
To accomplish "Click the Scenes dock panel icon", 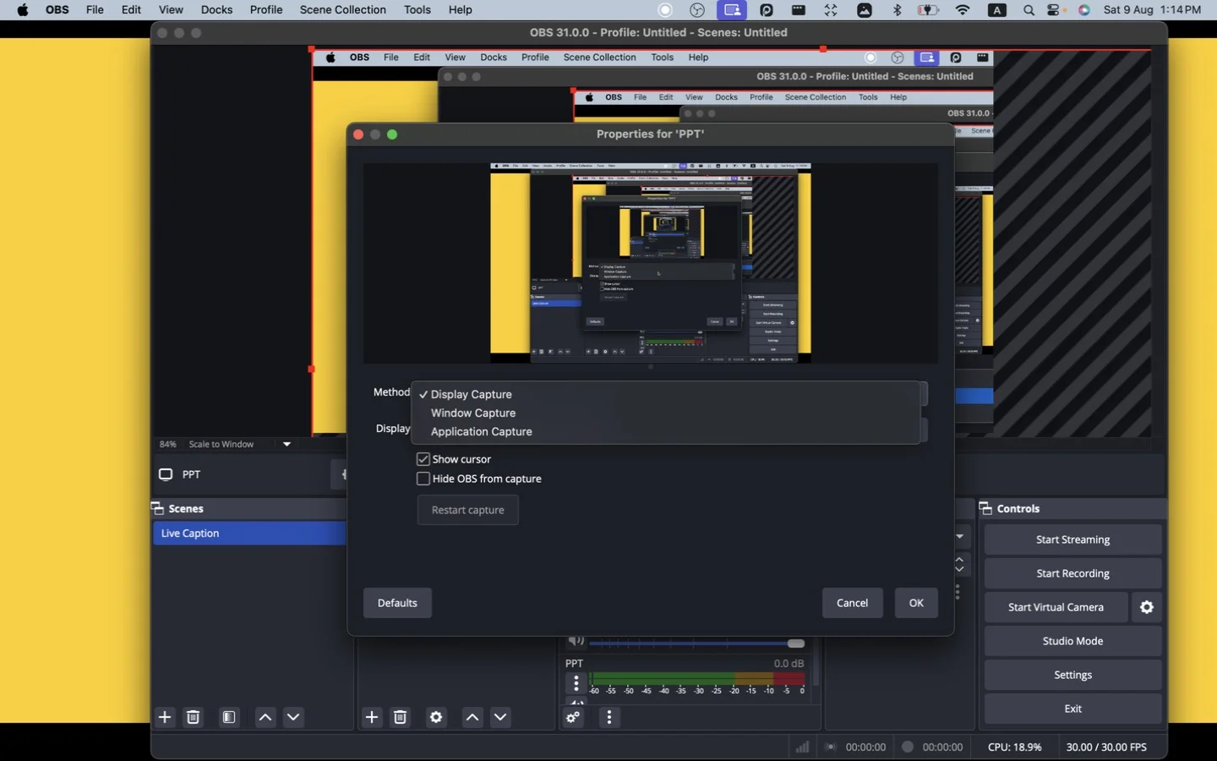I will (157, 508).
